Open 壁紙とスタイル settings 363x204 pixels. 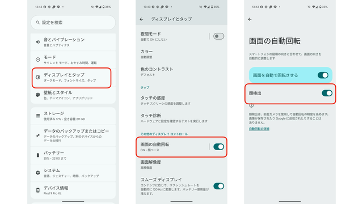[73, 95]
